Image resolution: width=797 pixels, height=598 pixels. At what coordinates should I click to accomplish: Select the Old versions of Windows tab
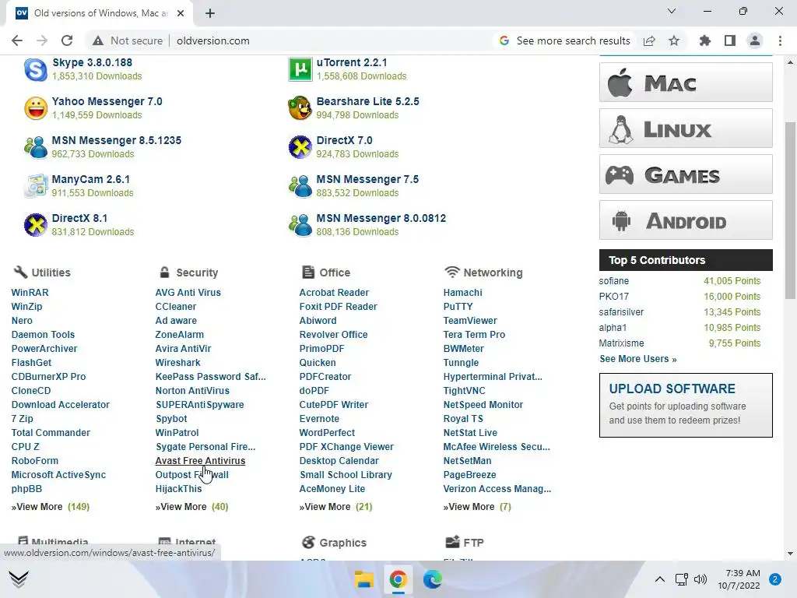pyautogui.click(x=100, y=13)
